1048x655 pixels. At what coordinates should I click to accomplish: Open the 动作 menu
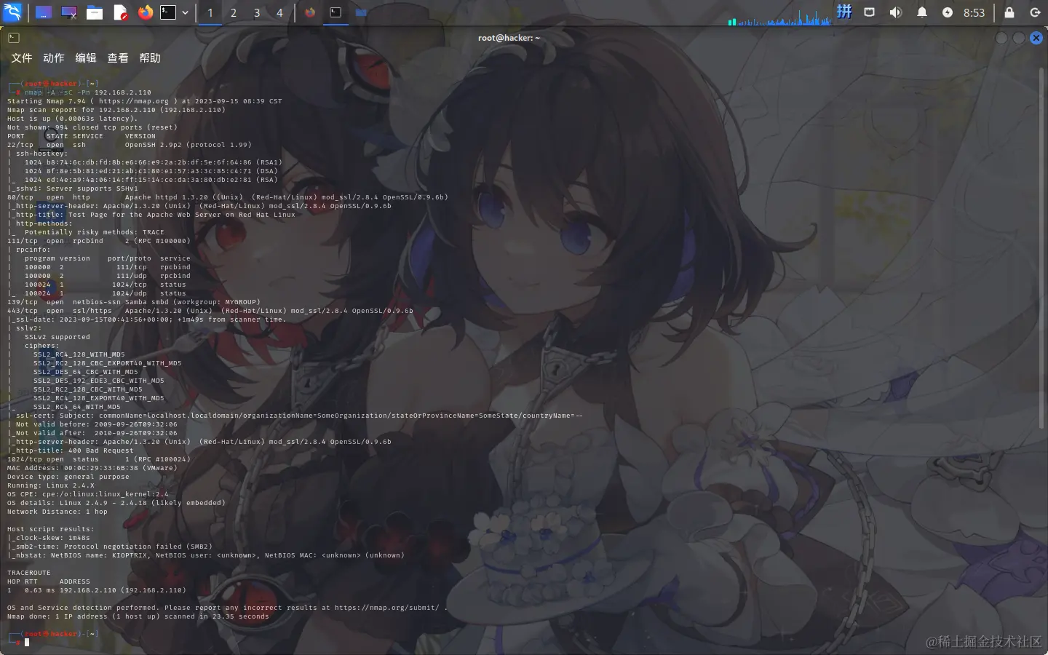[53, 58]
